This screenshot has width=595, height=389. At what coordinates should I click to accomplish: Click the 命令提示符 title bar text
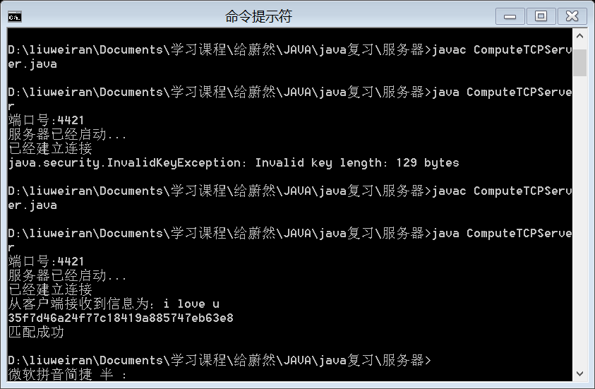(x=258, y=16)
